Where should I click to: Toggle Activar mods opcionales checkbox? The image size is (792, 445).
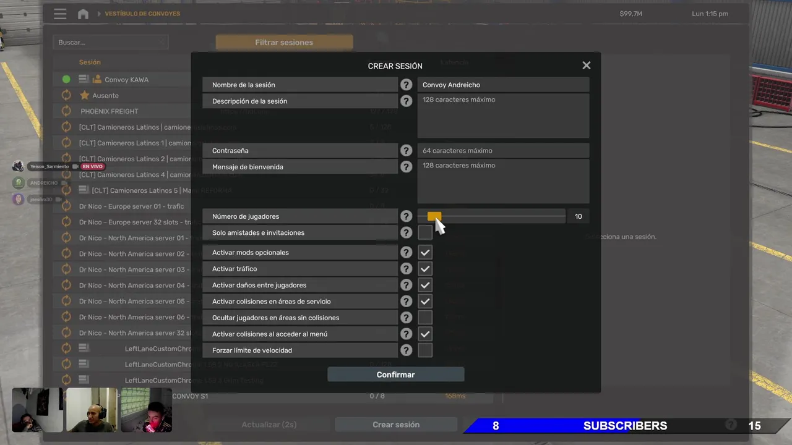(425, 252)
